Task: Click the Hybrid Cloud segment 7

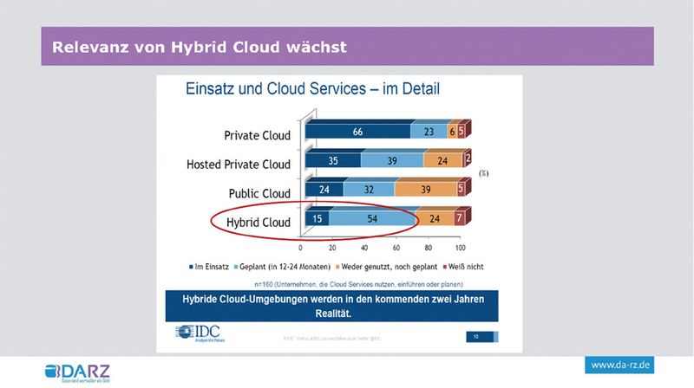Action: tap(460, 219)
